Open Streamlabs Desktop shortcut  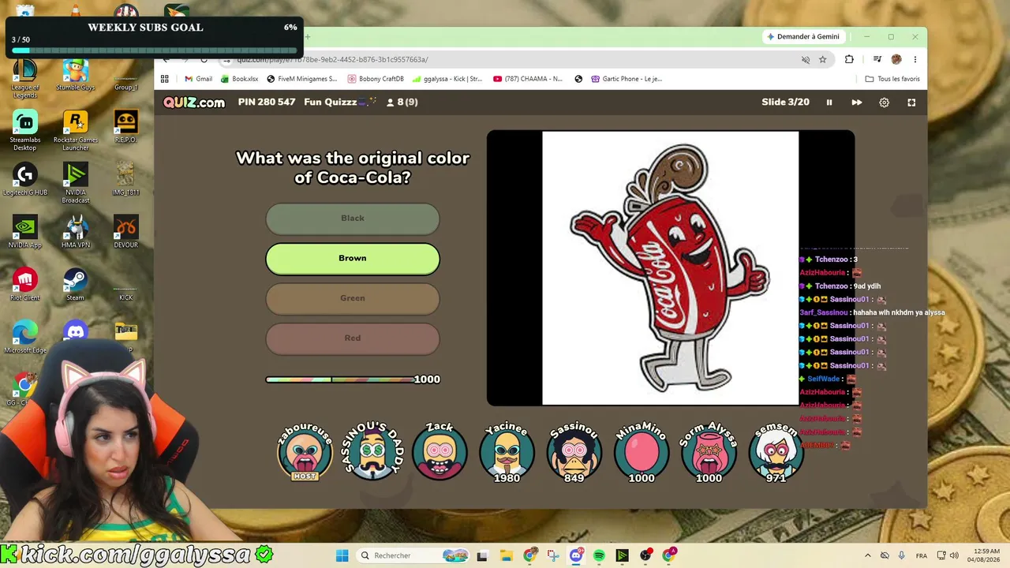[x=25, y=130]
